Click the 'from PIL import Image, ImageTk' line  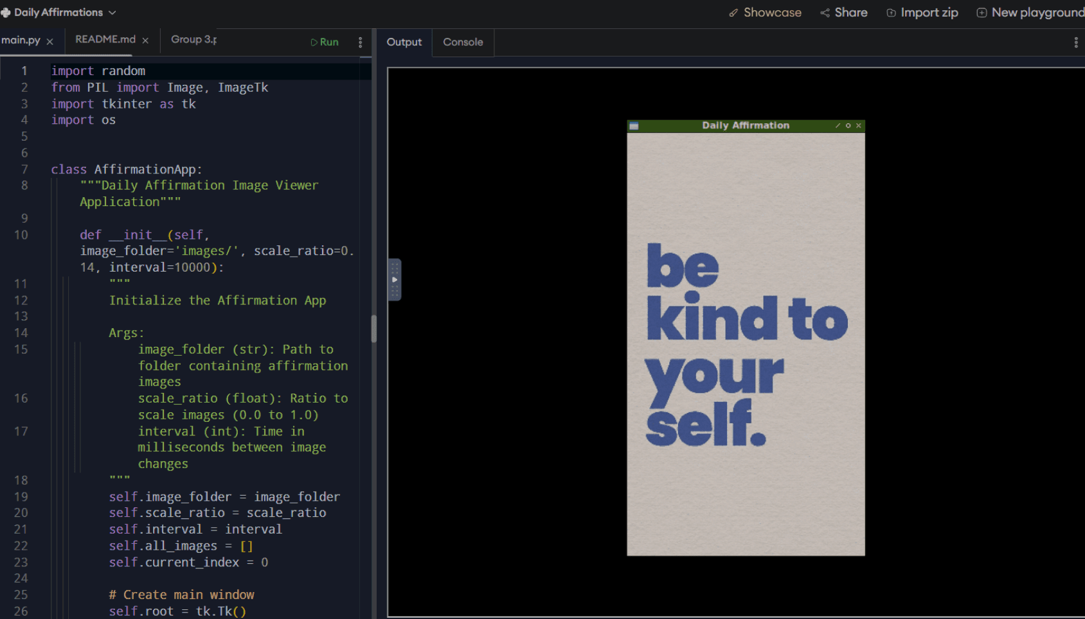(159, 87)
